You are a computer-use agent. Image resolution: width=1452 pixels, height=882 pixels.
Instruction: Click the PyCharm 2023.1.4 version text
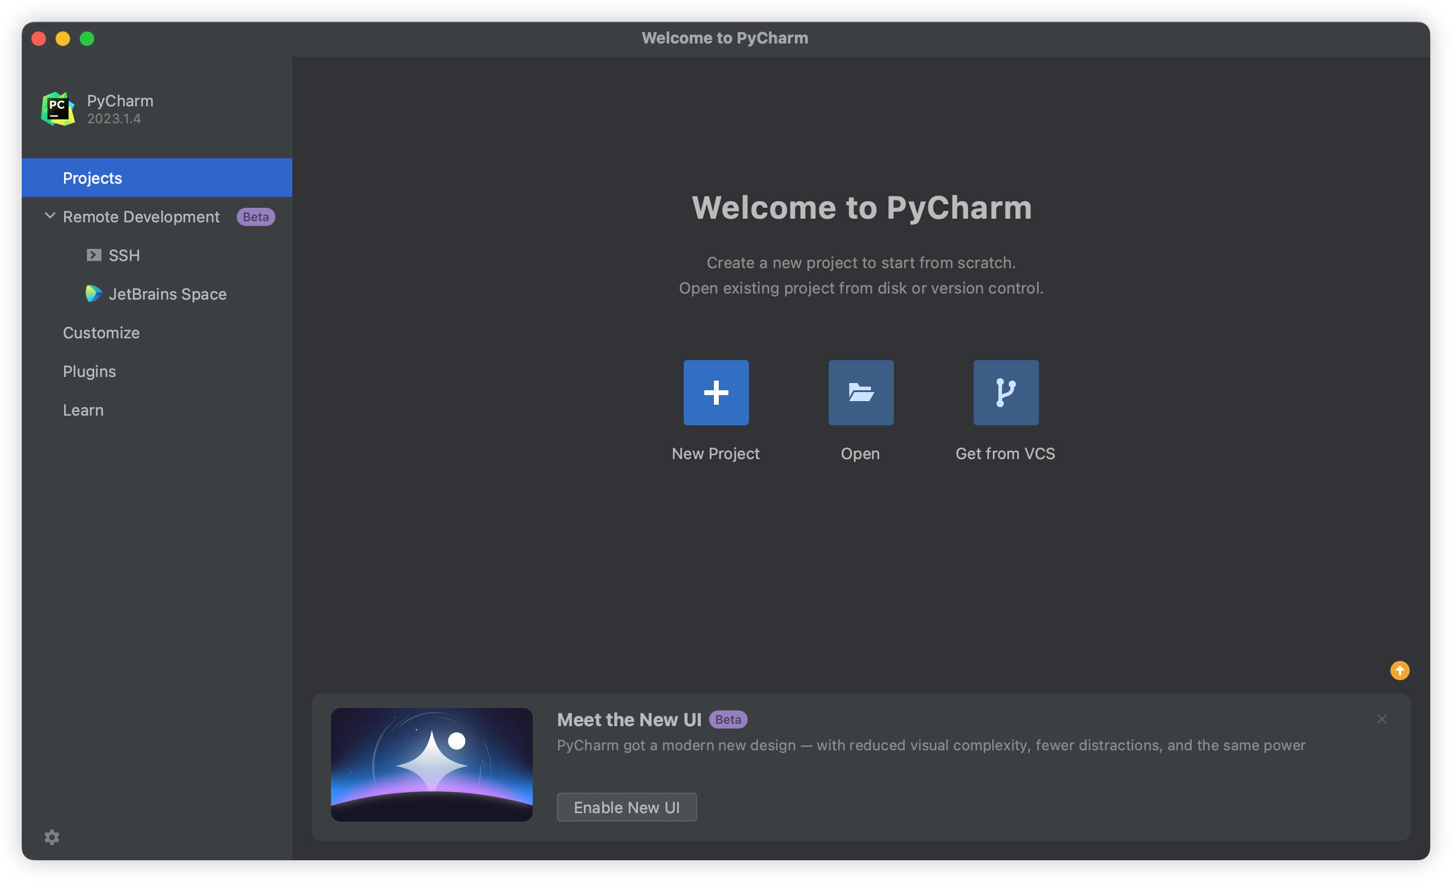(x=114, y=119)
